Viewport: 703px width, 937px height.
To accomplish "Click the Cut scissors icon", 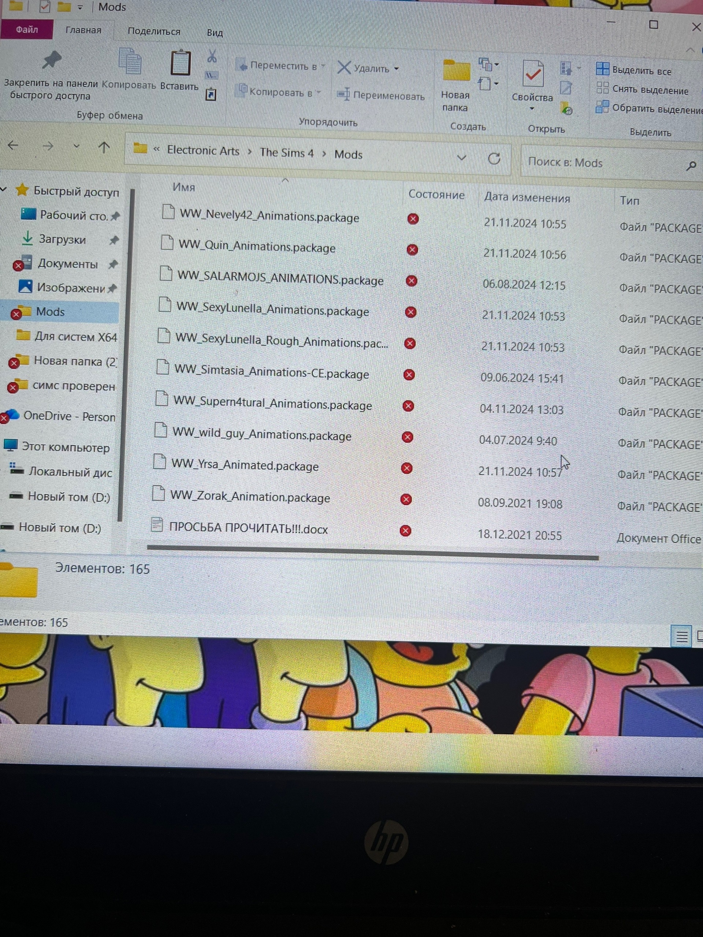I will pyautogui.click(x=212, y=56).
